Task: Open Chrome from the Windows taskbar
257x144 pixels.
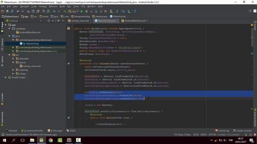Action: [x=51, y=140]
